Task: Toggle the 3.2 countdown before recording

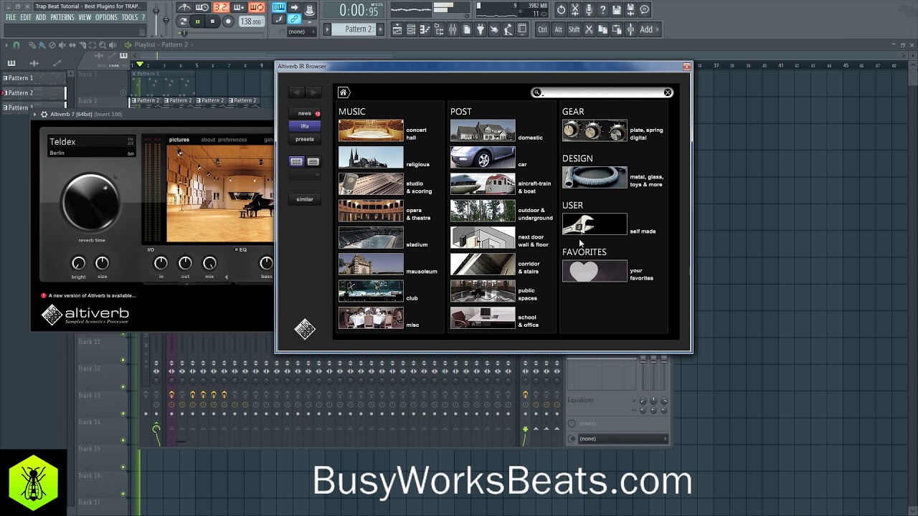Action: click(x=220, y=8)
